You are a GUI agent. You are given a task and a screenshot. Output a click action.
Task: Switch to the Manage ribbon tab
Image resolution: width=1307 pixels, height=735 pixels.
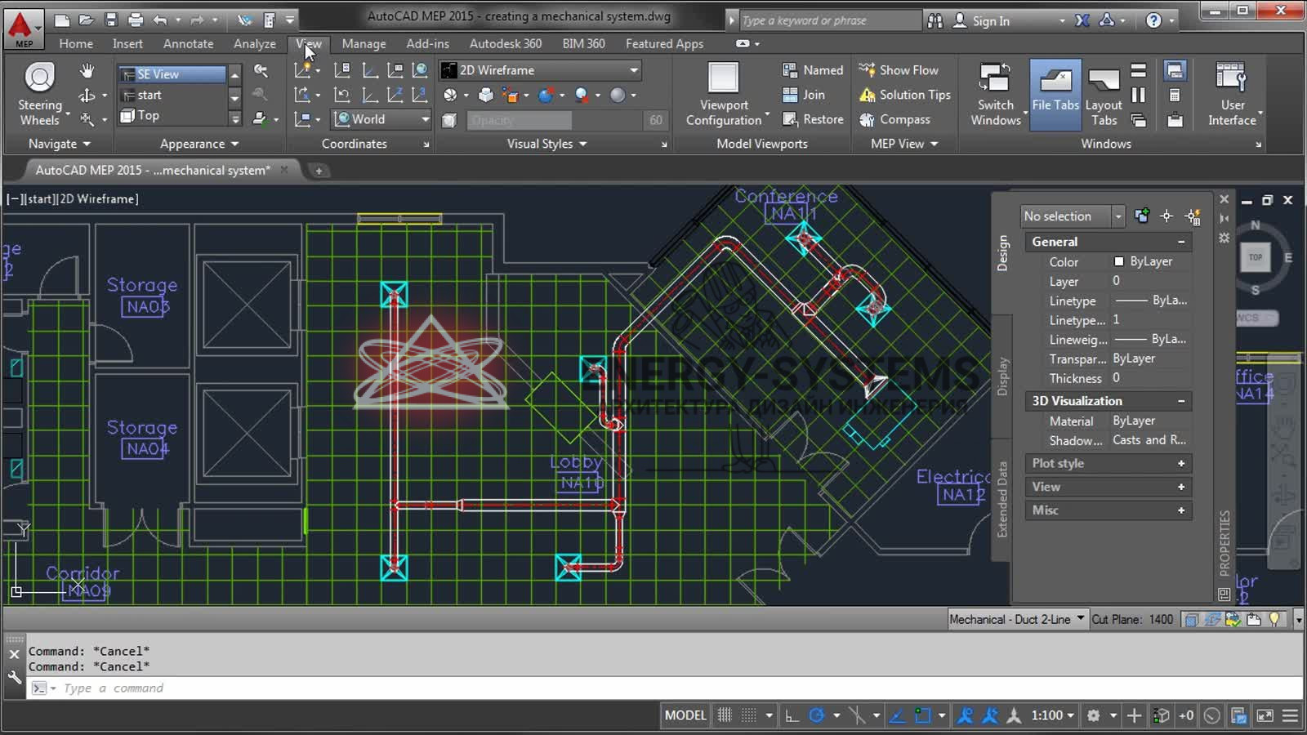(364, 44)
